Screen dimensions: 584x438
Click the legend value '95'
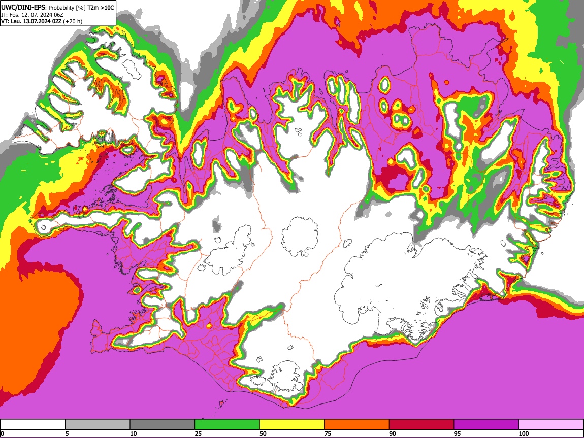(x=458, y=433)
